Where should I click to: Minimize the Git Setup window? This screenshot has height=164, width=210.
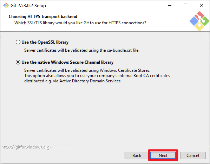170,5
